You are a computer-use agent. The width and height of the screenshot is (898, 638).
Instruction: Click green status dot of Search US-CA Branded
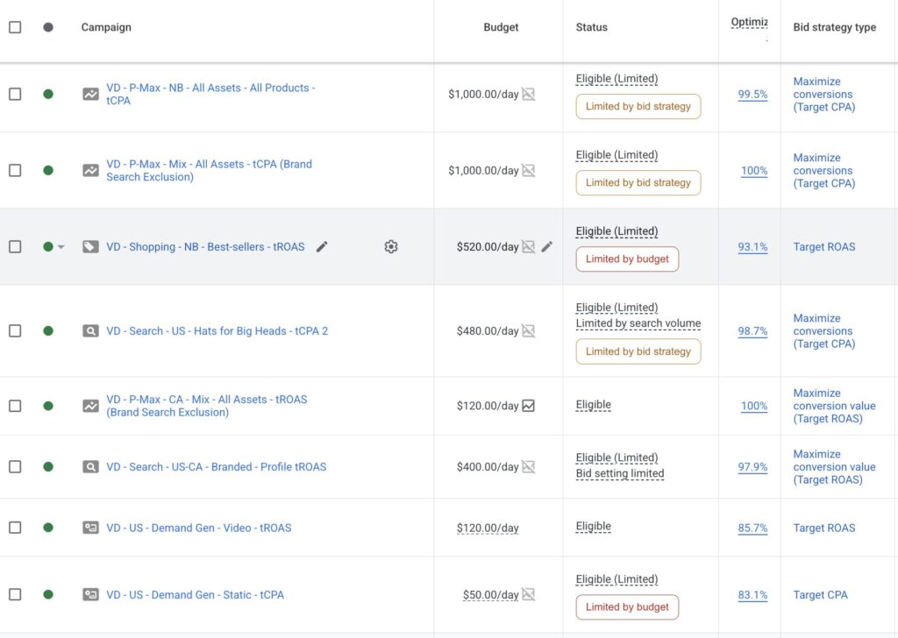point(48,467)
